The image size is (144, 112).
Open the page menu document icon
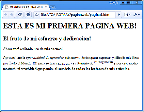pyautogui.click(x=127, y=15)
